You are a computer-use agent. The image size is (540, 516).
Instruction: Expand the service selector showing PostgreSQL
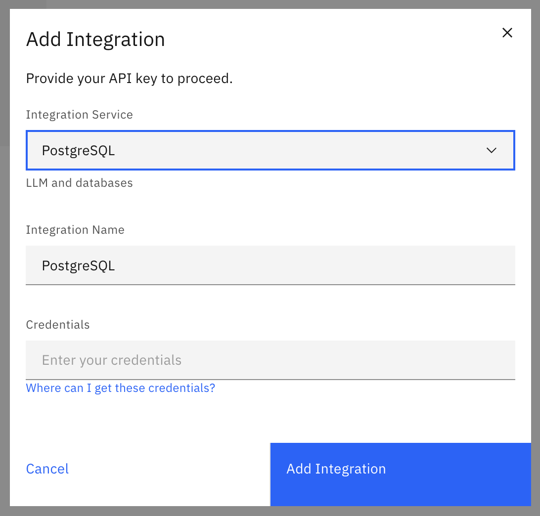coord(270,150)
